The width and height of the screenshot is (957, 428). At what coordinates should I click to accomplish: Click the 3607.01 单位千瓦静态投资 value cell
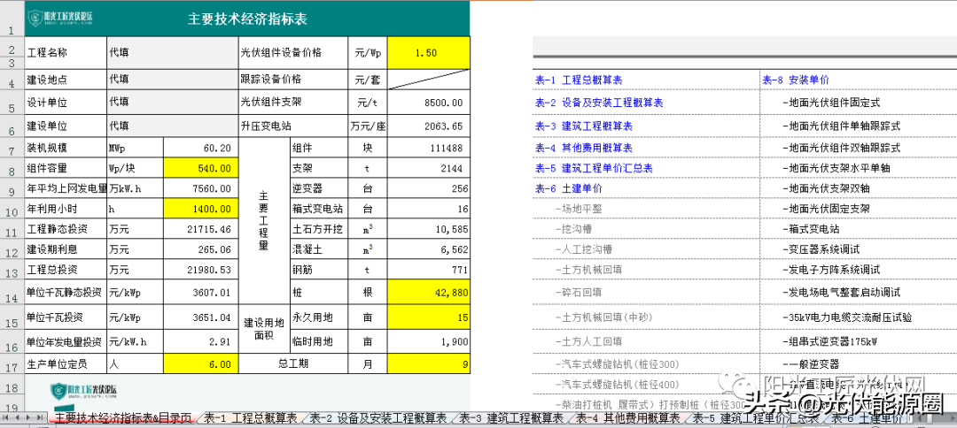click(199, 293)
